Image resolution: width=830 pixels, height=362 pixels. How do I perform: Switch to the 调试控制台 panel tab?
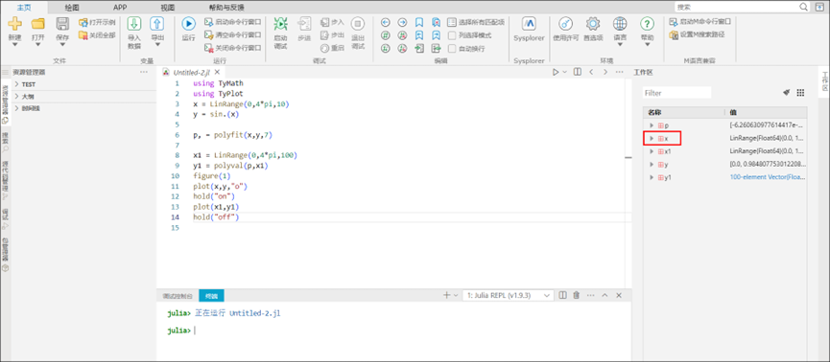[178, 296]
